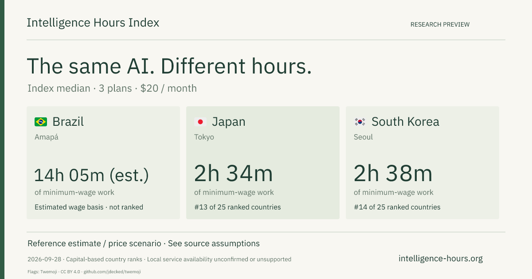Select the South Korea country card
Viewport: 532px width, 279px height.
pyautogui.click(x=422, y=163)
